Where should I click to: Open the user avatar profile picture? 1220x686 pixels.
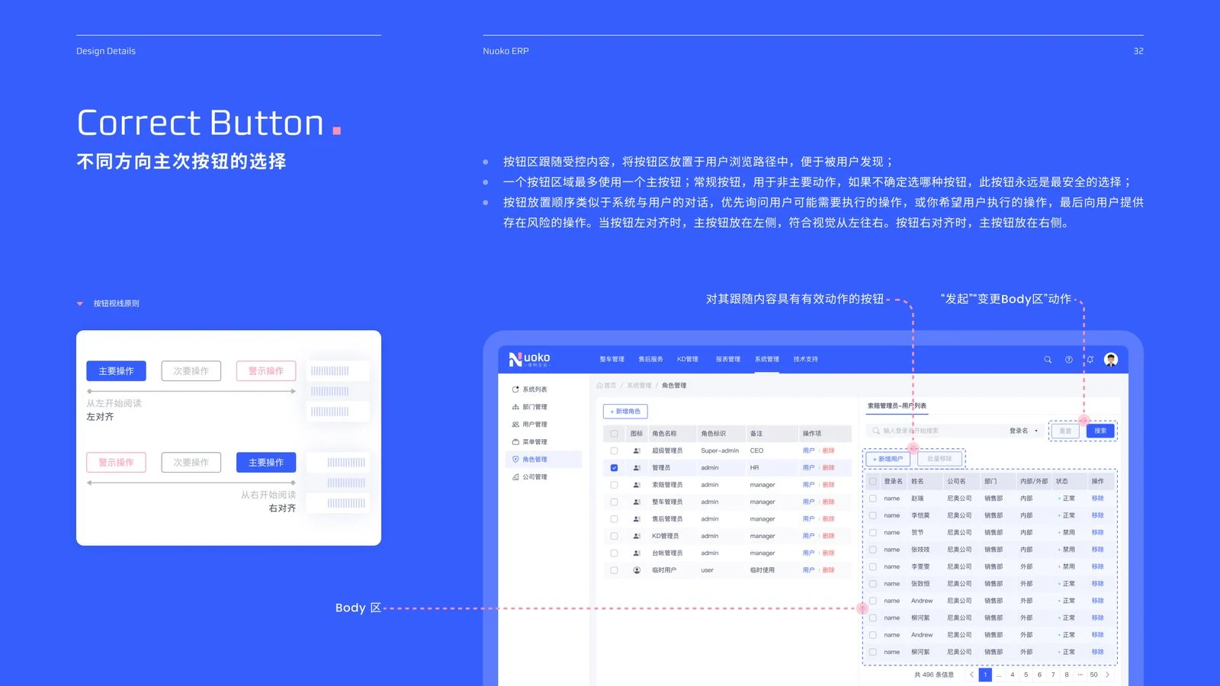(1111, 360)
